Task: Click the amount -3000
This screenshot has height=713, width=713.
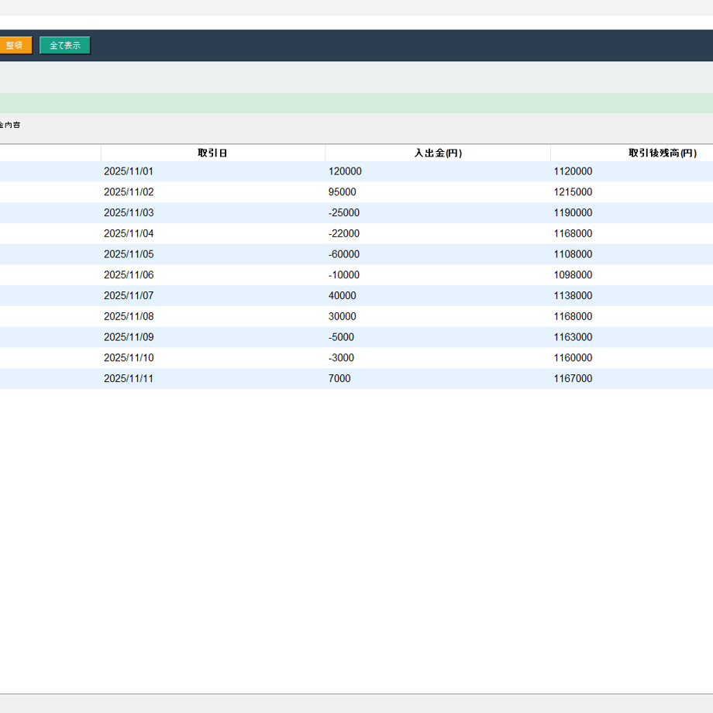Action: point(341,357)
